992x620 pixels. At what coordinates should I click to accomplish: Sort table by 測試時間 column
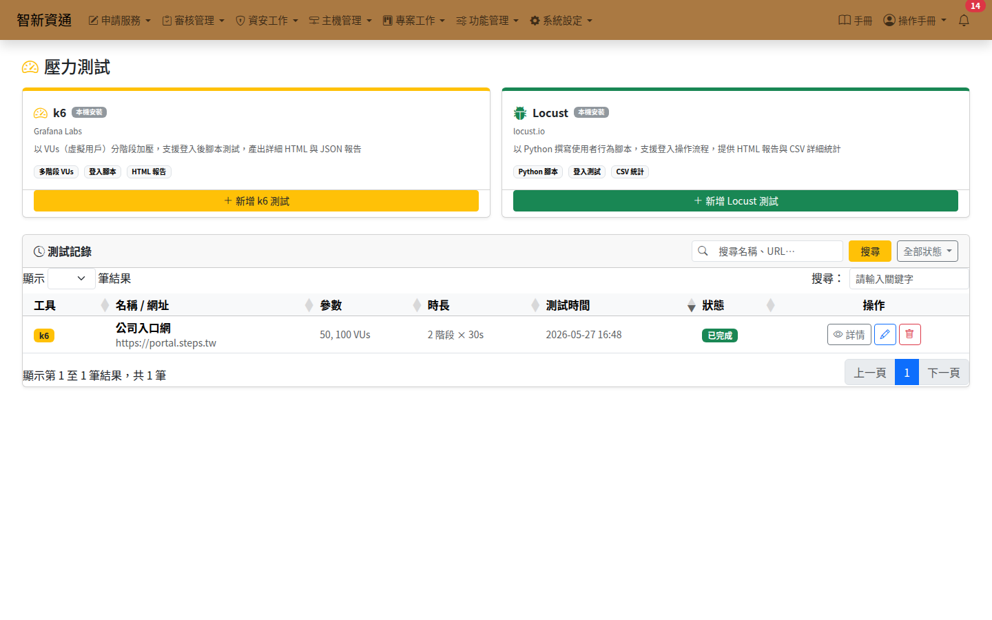point(619,305)
